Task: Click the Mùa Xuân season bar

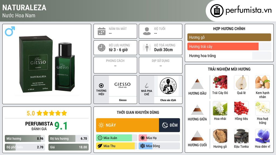Action: 116,138
